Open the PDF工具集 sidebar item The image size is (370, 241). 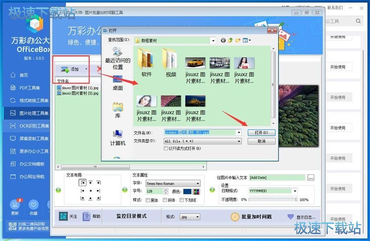(x=25, y=88)
